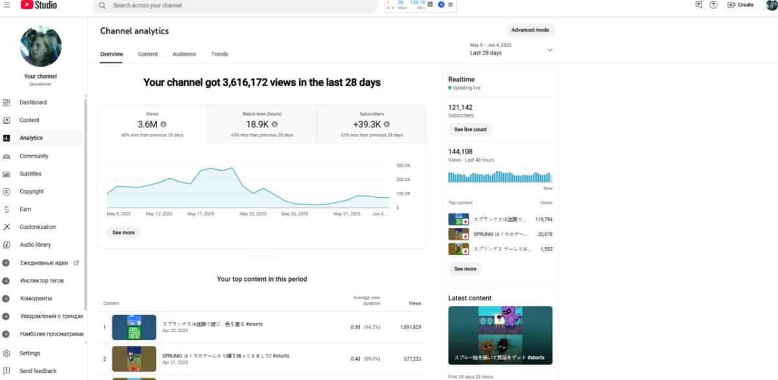The height and width of the screenshot is (380, 778).
Task: Click the 66mehmet channel name
Action: (40, 84)
